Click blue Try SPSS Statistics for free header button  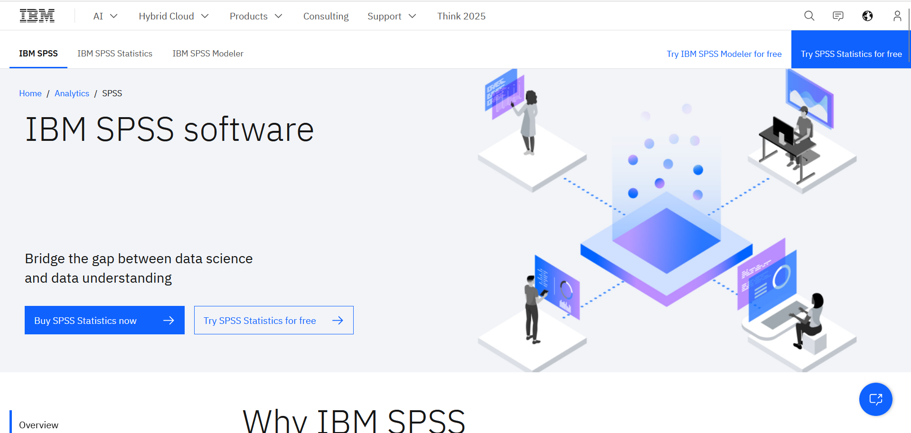point(851,49)
